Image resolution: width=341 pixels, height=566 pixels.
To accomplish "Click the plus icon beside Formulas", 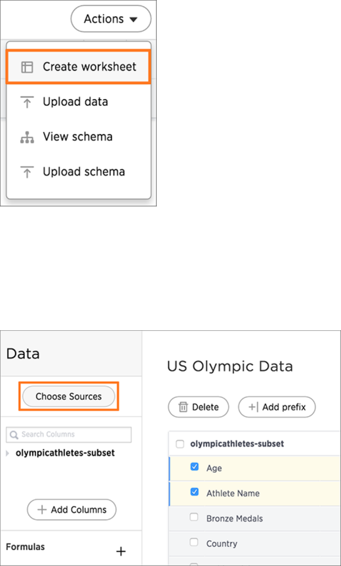I will pyautogui.click(x=121, y=552).
